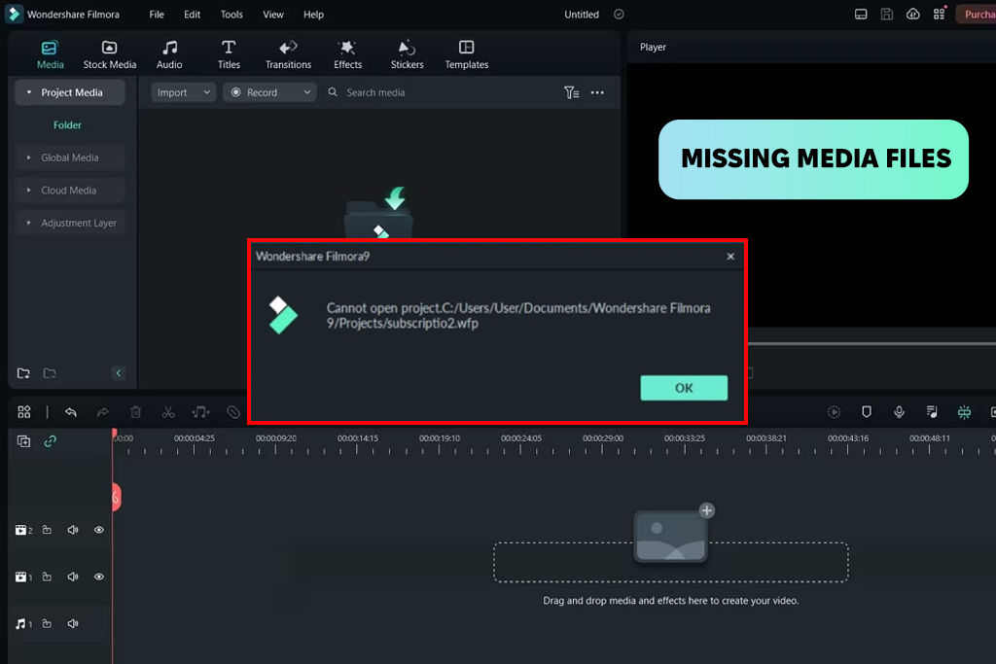Hide video track 1
The width and height of the screenshot is (996, 664).
tap(99, 577)
